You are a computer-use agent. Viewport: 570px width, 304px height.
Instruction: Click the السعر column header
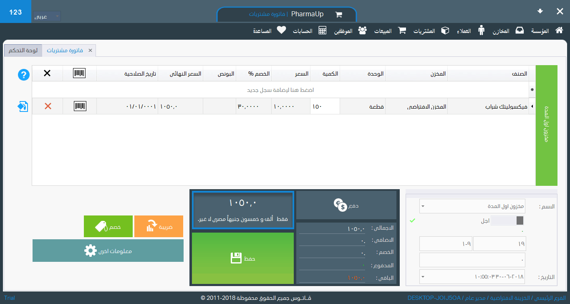(291, 73)
